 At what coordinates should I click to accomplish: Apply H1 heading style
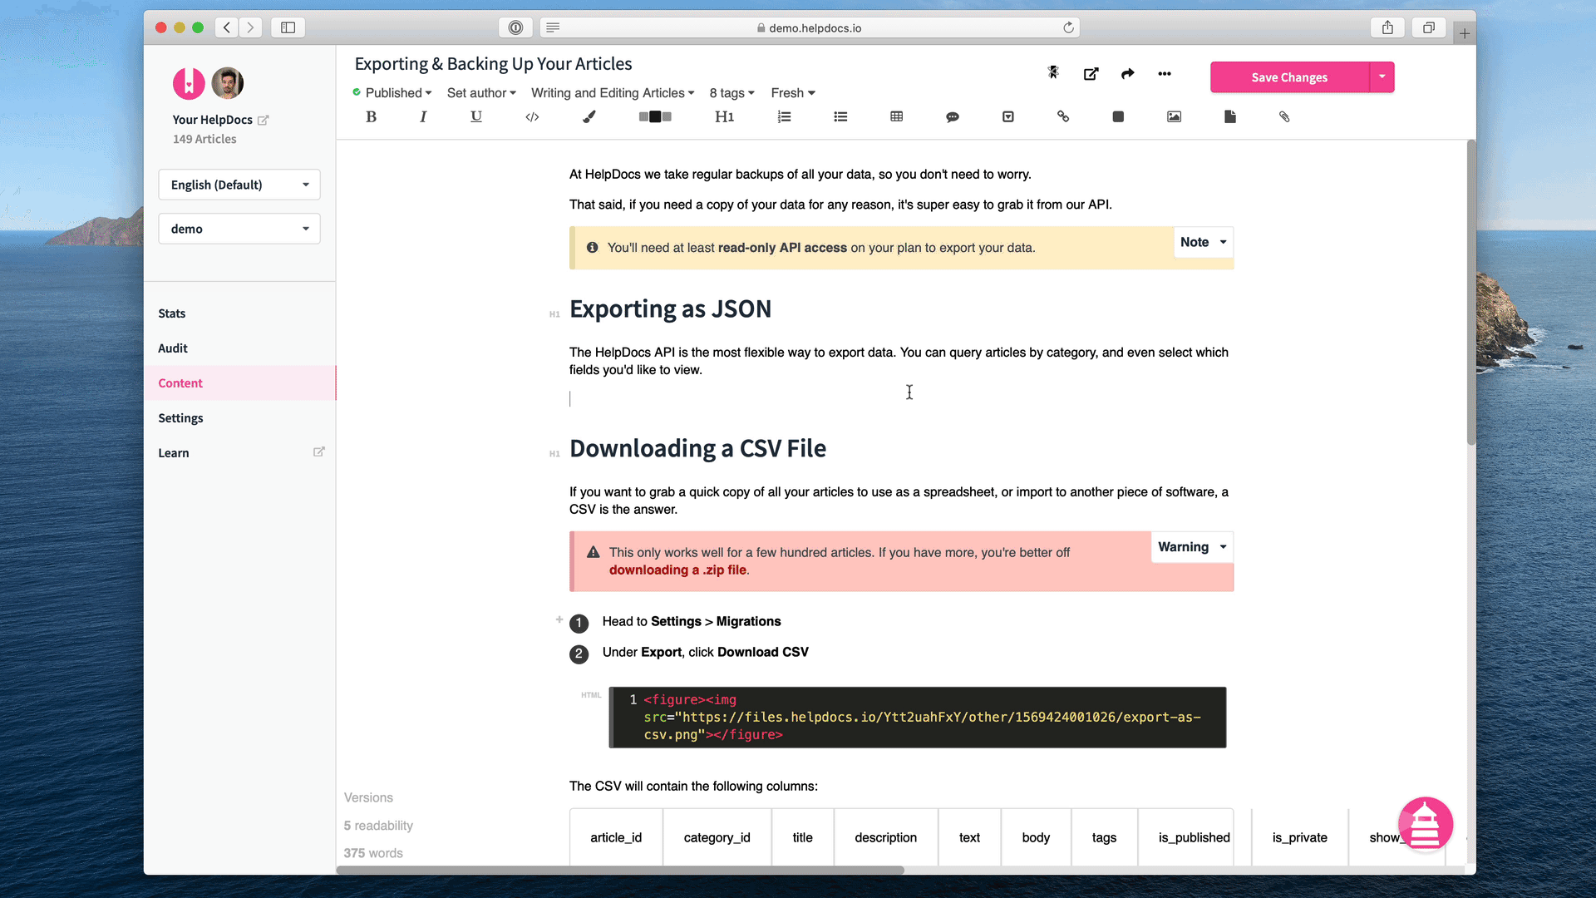(x=724, y=117)
